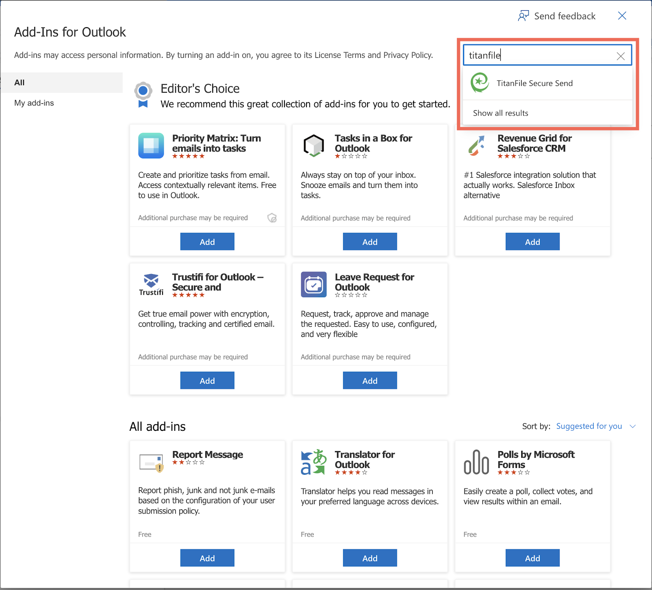
Task: Click the Priority Matrix app icon
Action: [x=151, y=145]
